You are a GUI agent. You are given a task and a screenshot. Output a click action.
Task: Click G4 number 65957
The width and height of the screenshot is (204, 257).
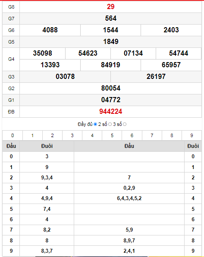(x=171, y=65)
